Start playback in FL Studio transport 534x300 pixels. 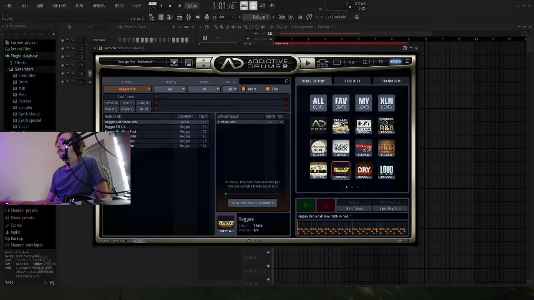click(161, 6)
